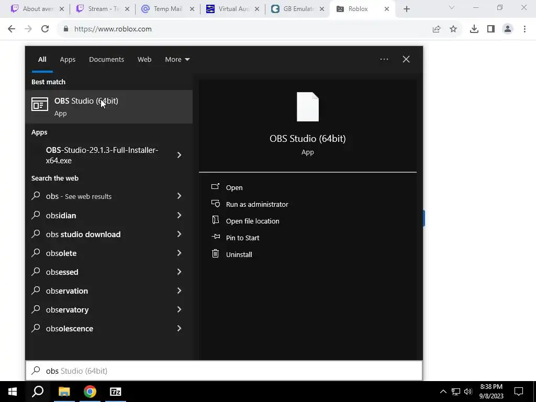This screenshot has height=402, width=536.
Task: Expand the obsolete suggestion arrow
Action: tap(179, 253)
